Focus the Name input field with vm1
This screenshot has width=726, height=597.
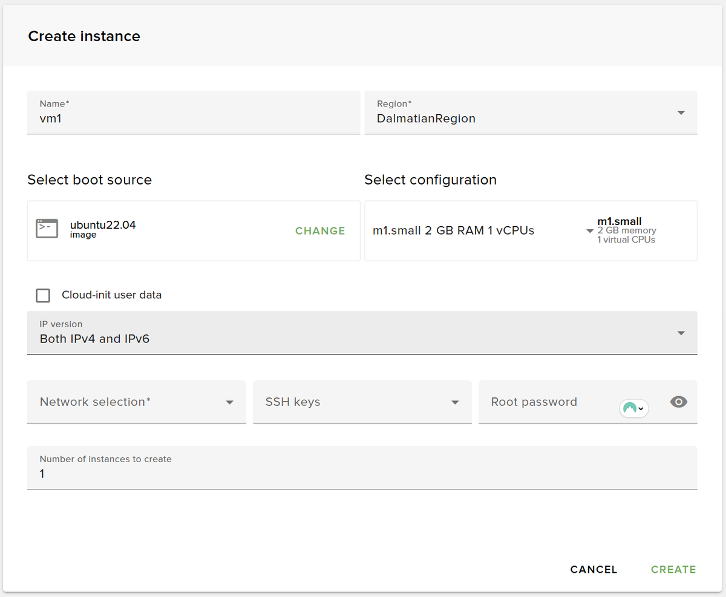coord(194,113)
